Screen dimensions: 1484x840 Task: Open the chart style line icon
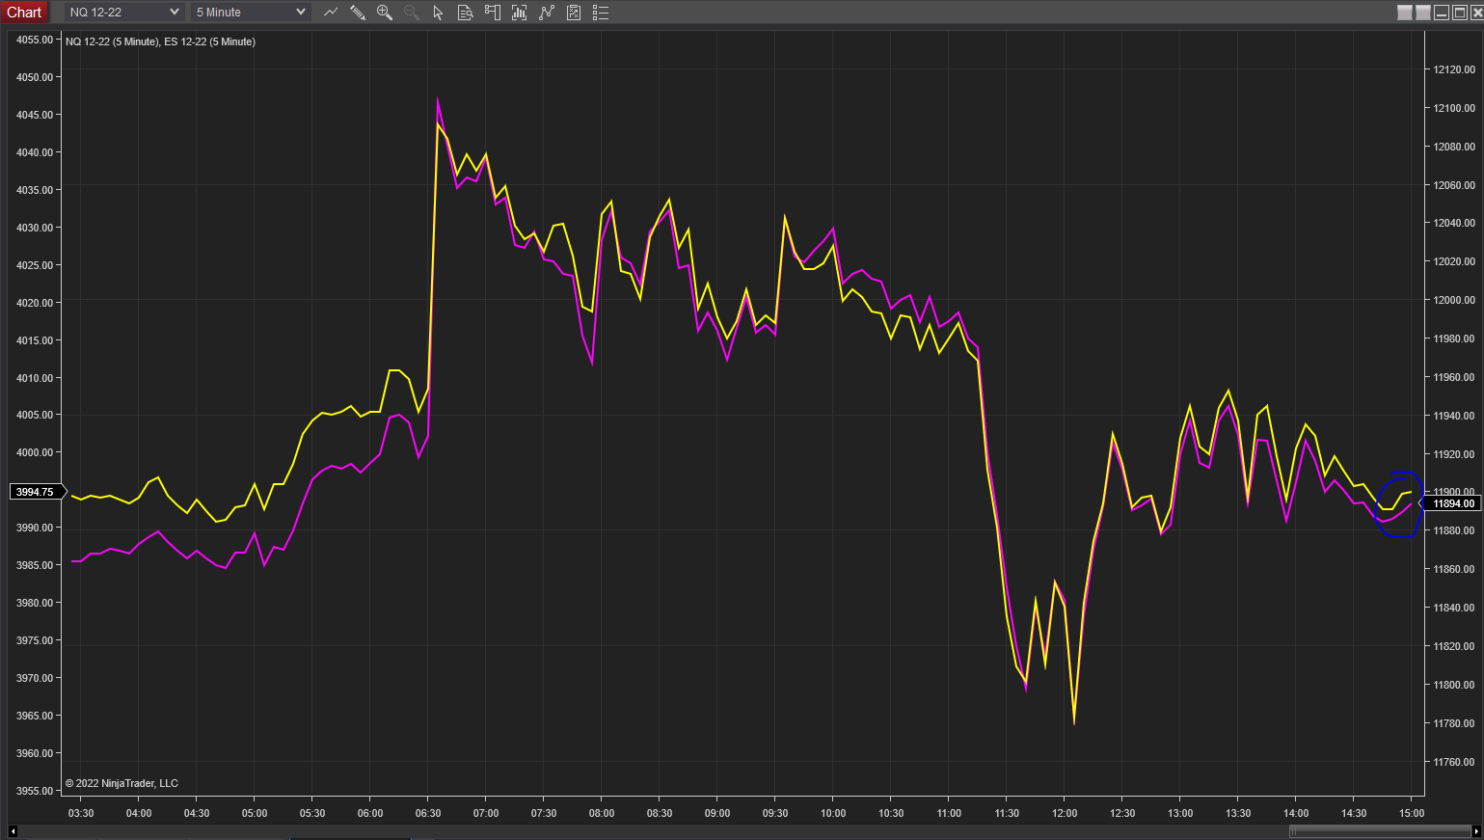[331, 13]
